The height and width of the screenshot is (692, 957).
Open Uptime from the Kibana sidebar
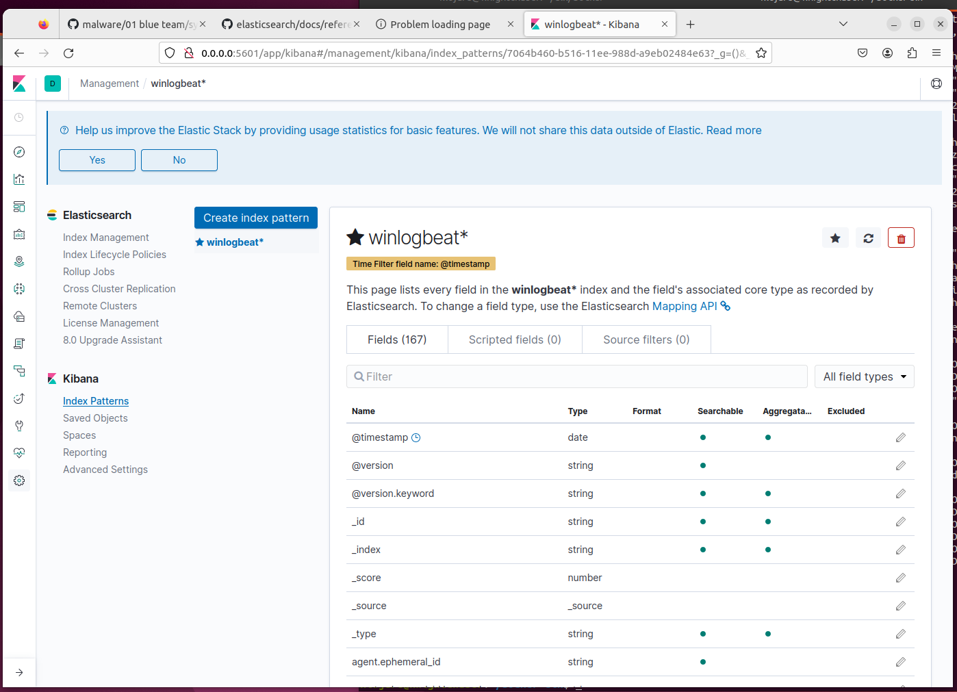coord(19,398)
